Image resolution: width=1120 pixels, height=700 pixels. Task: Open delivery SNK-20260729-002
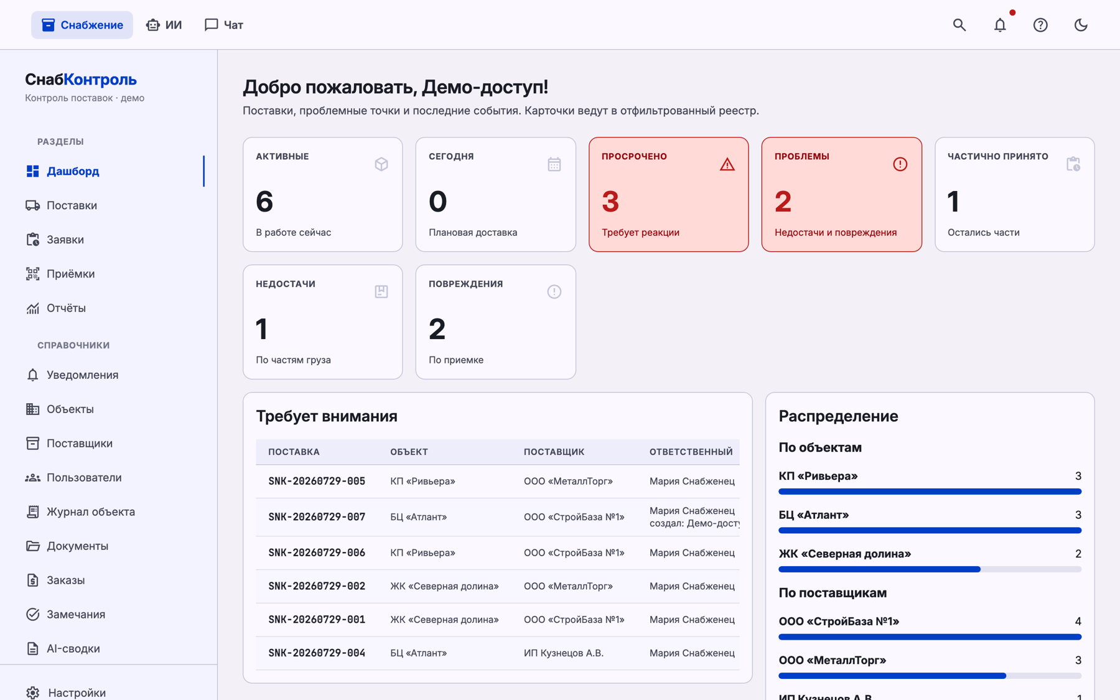[316, 586]
